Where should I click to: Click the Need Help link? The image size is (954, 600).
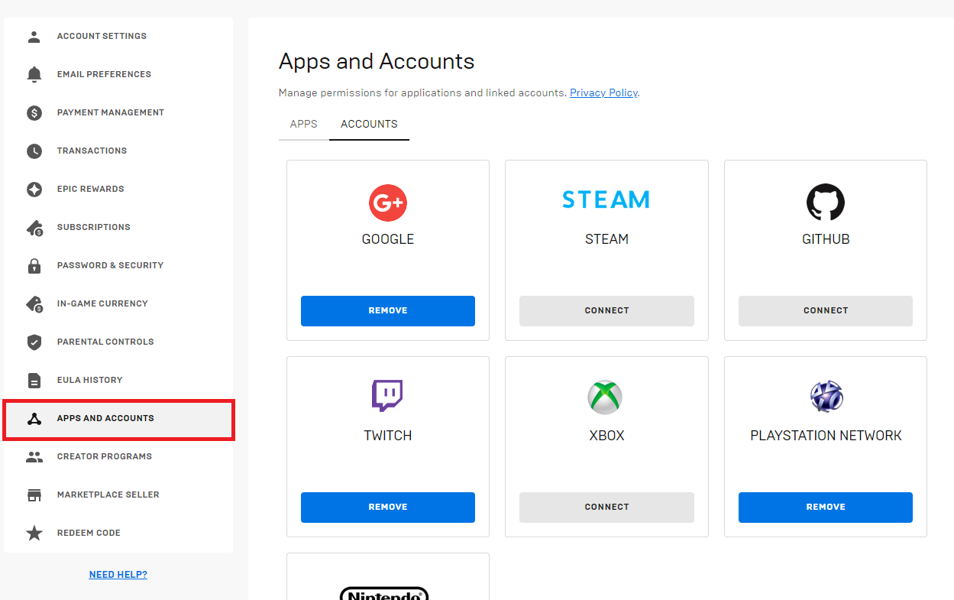tap(118, 575)
